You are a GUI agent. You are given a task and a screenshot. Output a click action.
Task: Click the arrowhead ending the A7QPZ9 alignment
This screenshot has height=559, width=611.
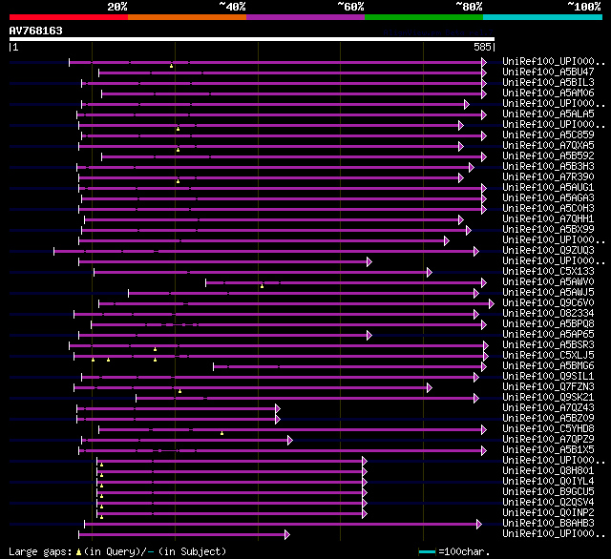click(x=290, y=441)
